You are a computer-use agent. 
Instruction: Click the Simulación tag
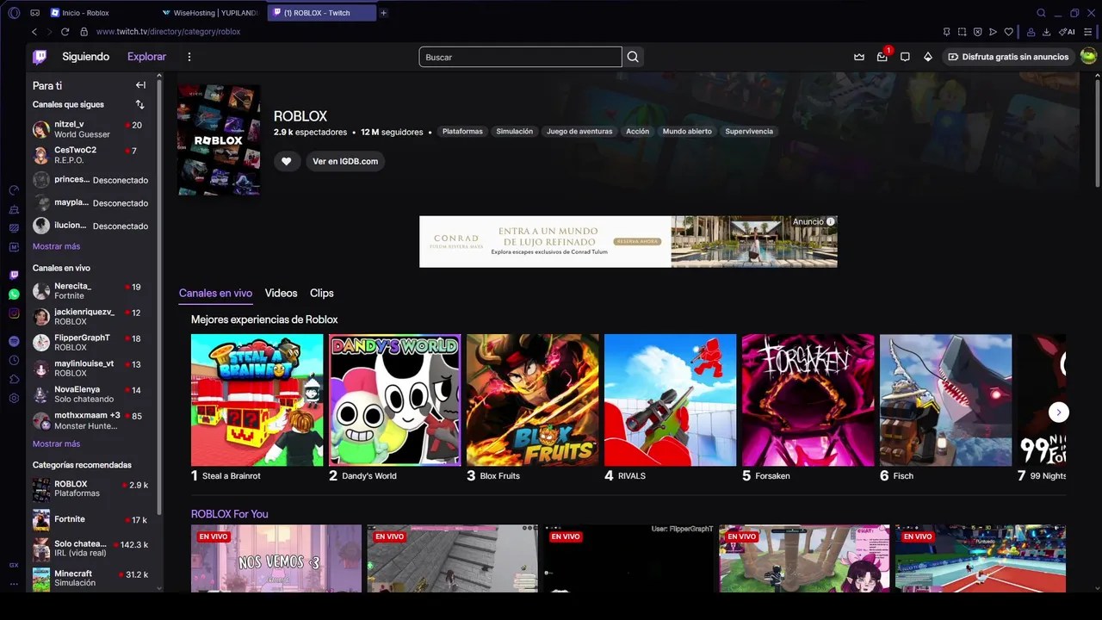pos(515,132)
